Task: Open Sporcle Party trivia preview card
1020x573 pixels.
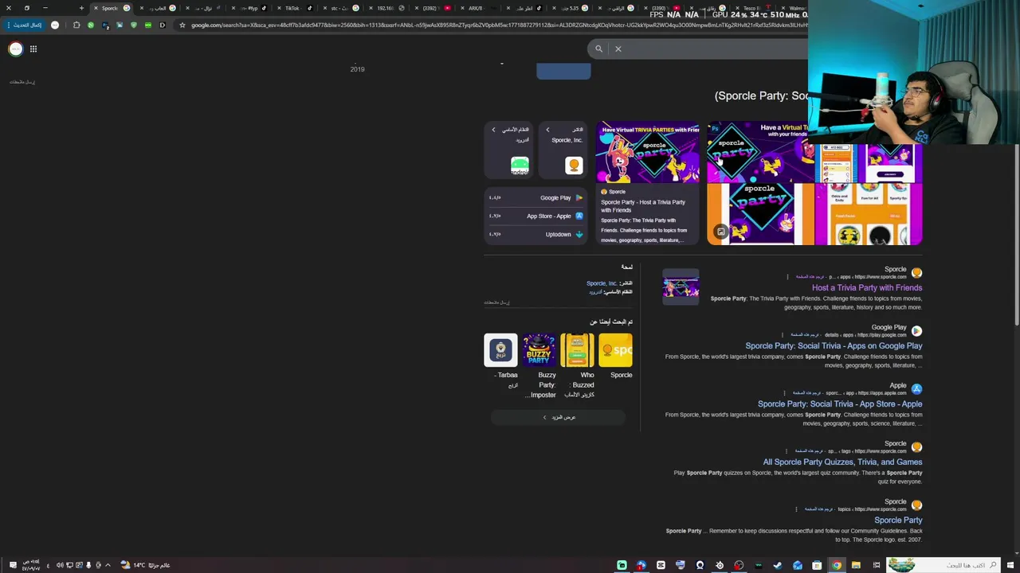Action: 648,183
